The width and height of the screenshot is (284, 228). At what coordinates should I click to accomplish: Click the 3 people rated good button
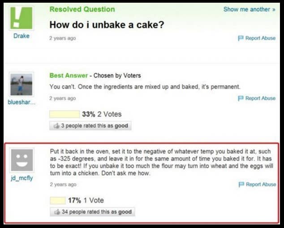[x=90, y=126]
